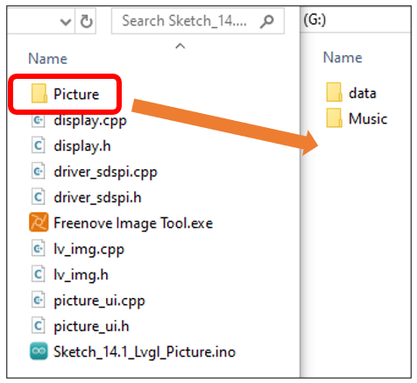Select the data folder icon

(334, 92)
